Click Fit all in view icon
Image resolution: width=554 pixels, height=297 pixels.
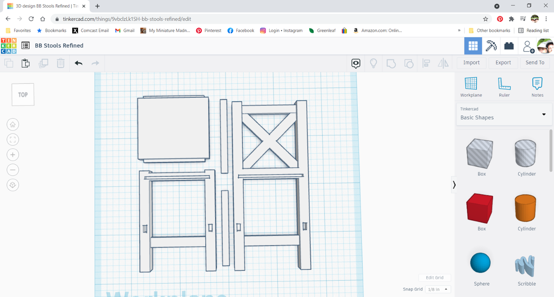click(x=13, y=140)
